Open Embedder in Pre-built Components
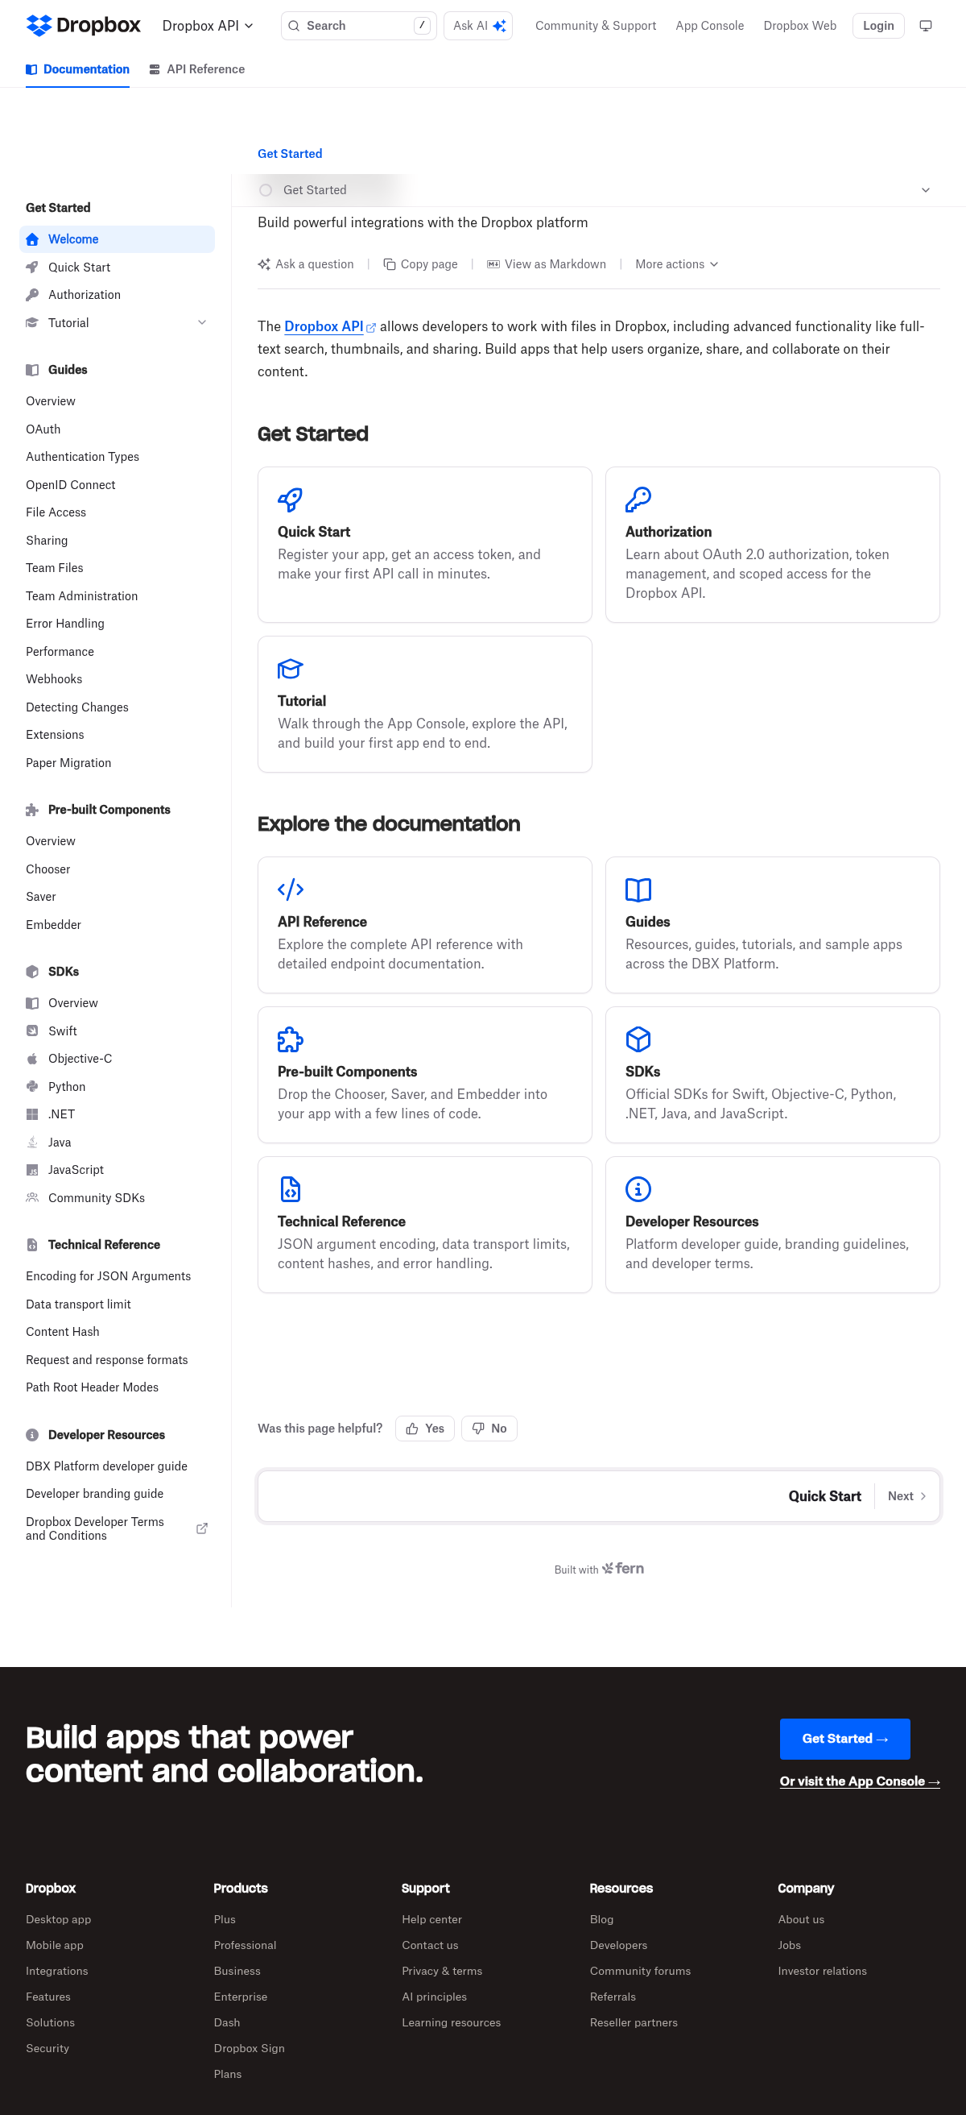966x2115 pixels. pos(53,925)
